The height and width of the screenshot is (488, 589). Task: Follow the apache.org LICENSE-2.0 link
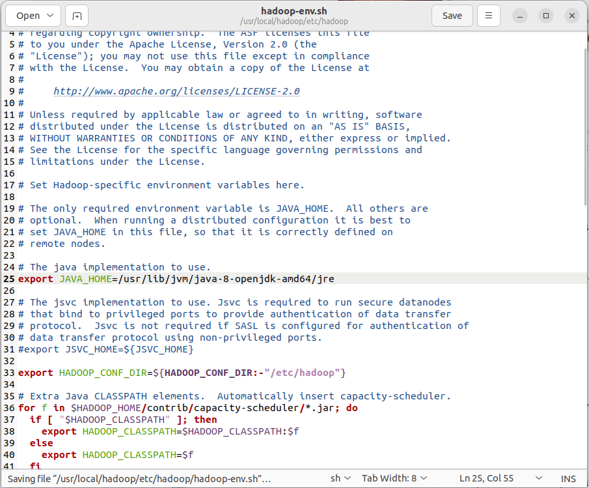pyautogui.click(x=176, y=91)
